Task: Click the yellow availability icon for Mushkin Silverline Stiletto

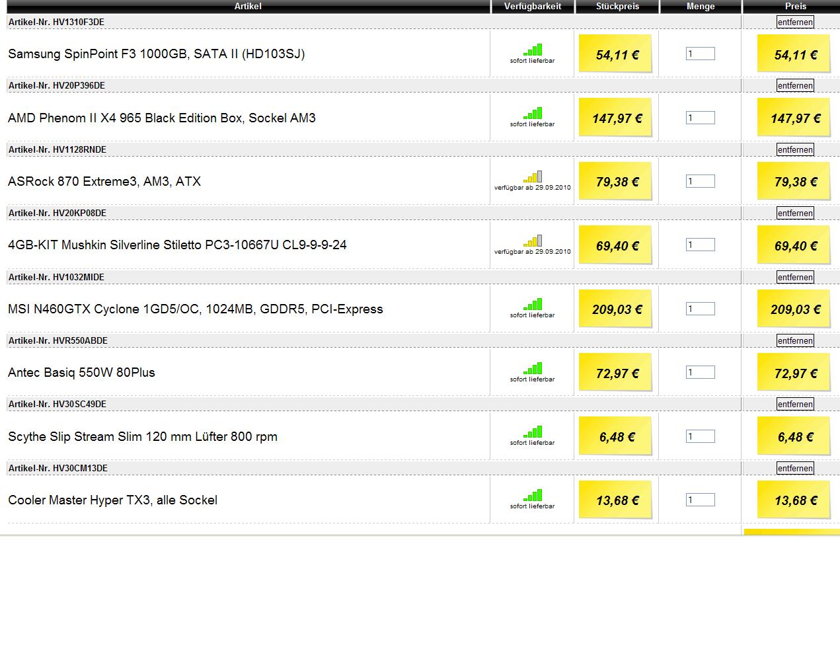Action: point(533,241)
